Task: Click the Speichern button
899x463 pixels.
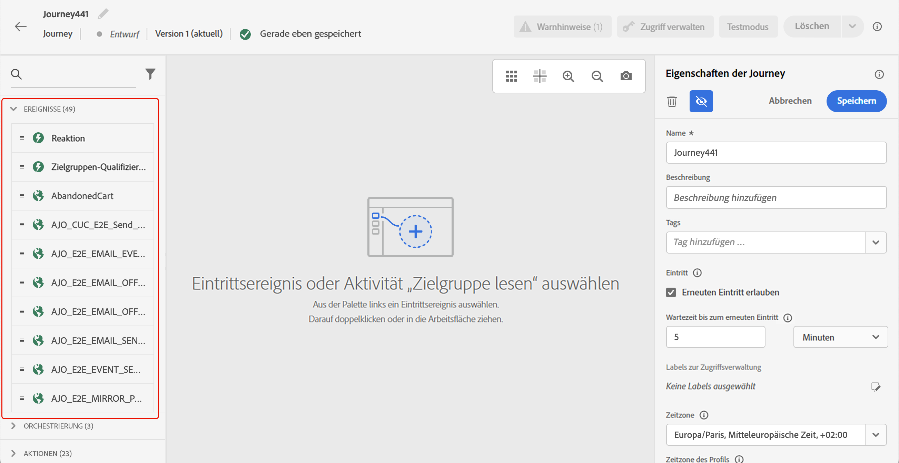Action: (856, 101)
